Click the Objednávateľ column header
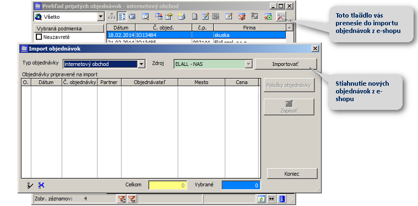418x206 pixels. [x=150, y=82]
